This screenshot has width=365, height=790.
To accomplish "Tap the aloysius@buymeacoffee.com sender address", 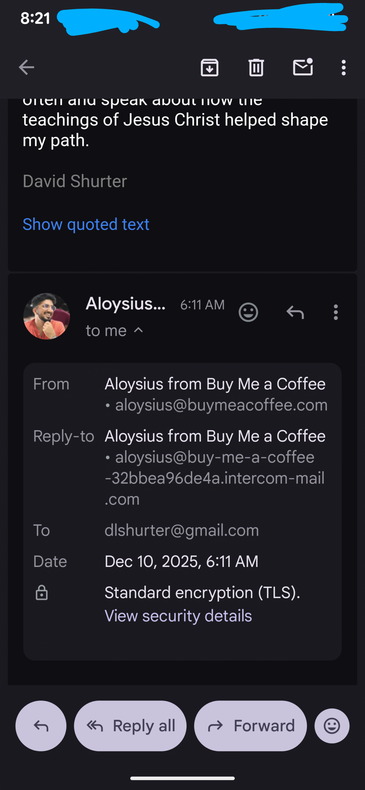I will [221, 405].
